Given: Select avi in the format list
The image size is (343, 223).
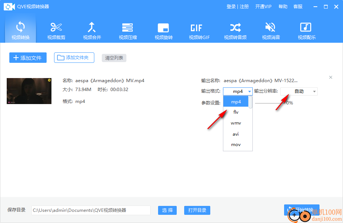Looking at the screenshot, I should click(x=236, y=134).
